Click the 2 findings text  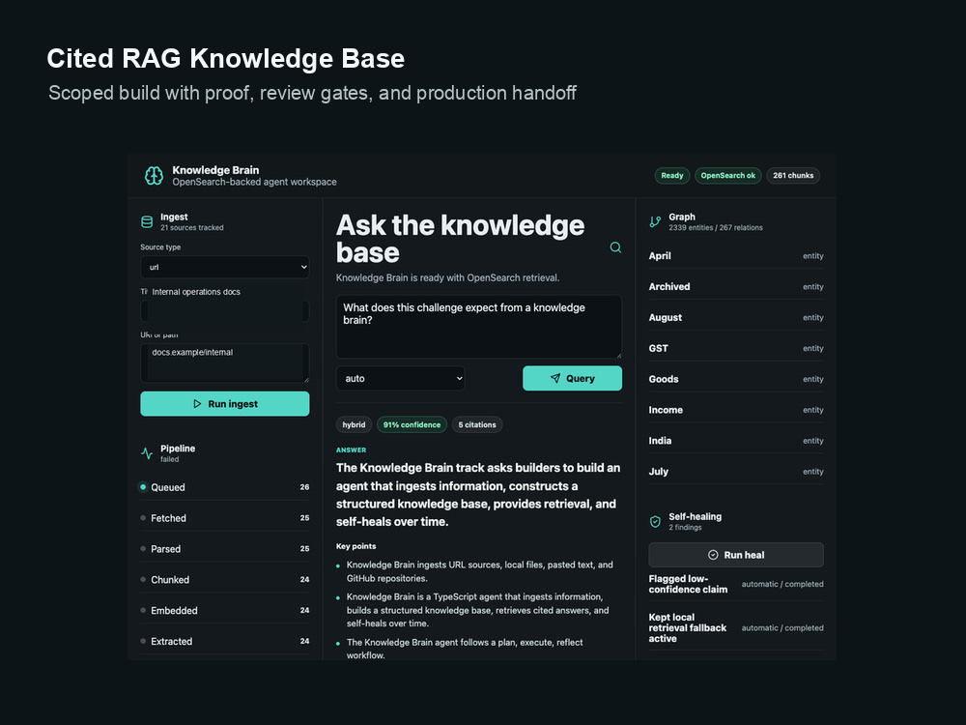pyautogui.click(x=685, y=527)
